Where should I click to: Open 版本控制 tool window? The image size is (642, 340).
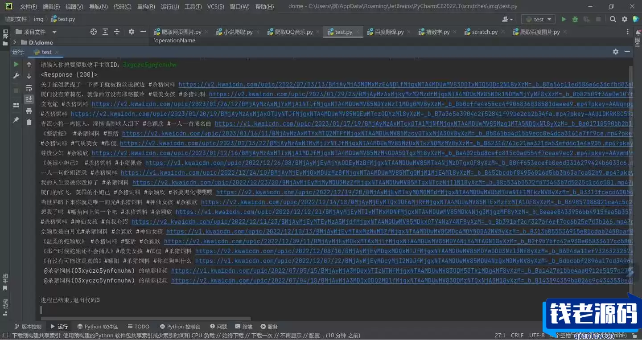click(x=28, y=327)
